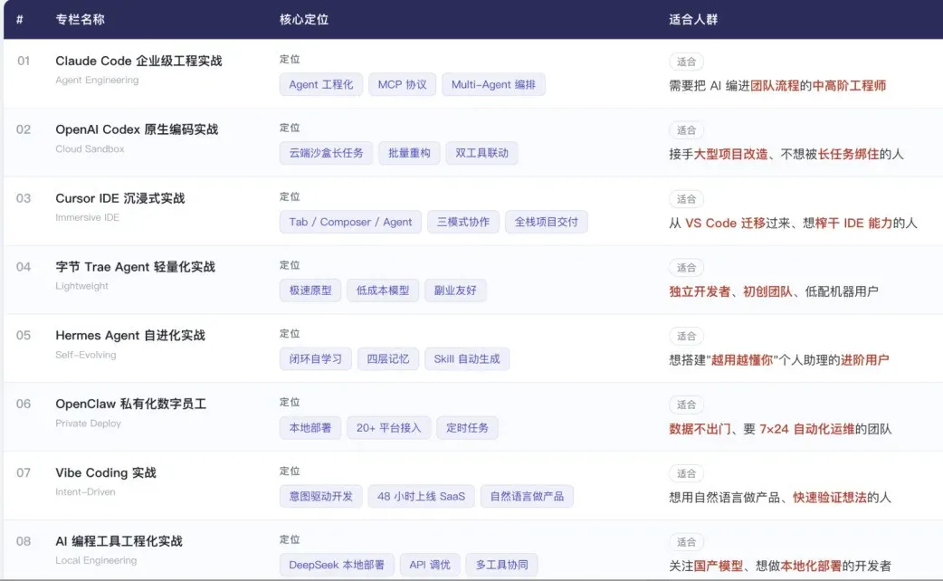This screenshot has width=943, height=581.
Task: Select the 极速原型 tag
Action: point(310,290)
